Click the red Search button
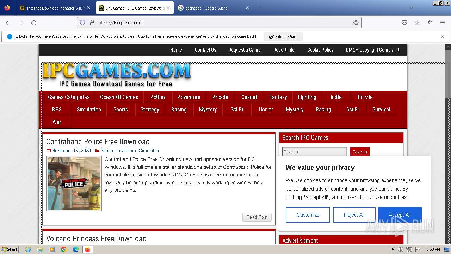The width and height of the screenshot is (451, 254). [x=360, y=152]
